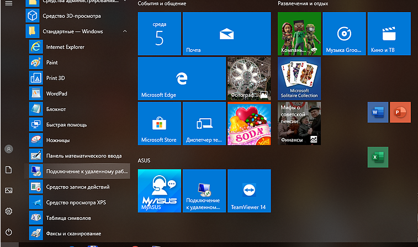Click События и общение group header

(162, 3)
